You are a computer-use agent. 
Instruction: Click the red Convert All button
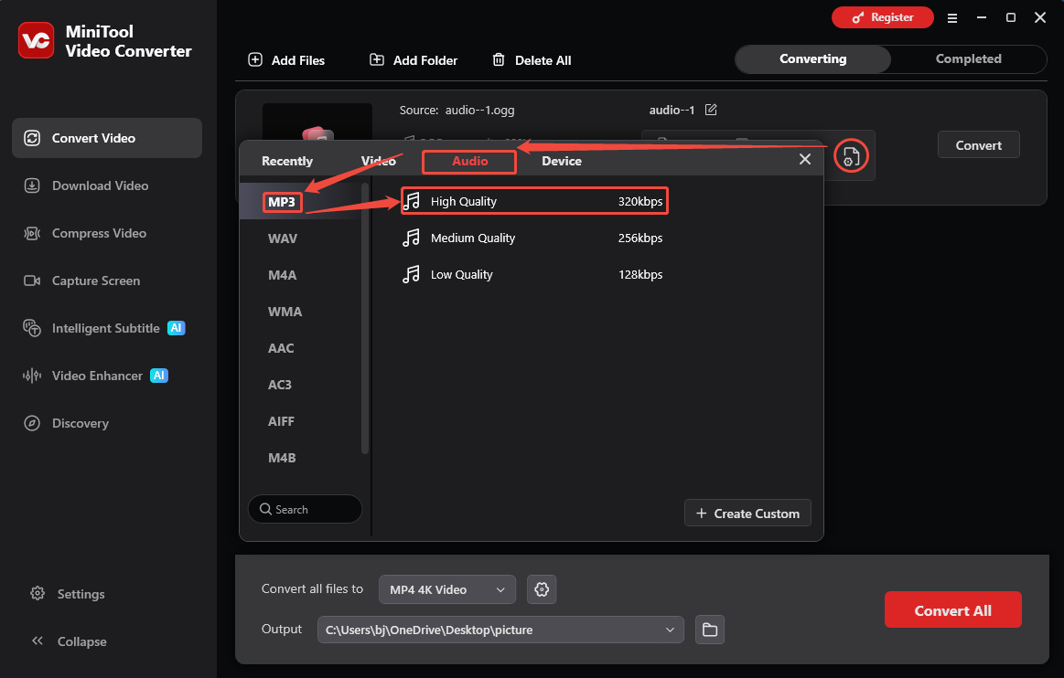coord(952,609)
